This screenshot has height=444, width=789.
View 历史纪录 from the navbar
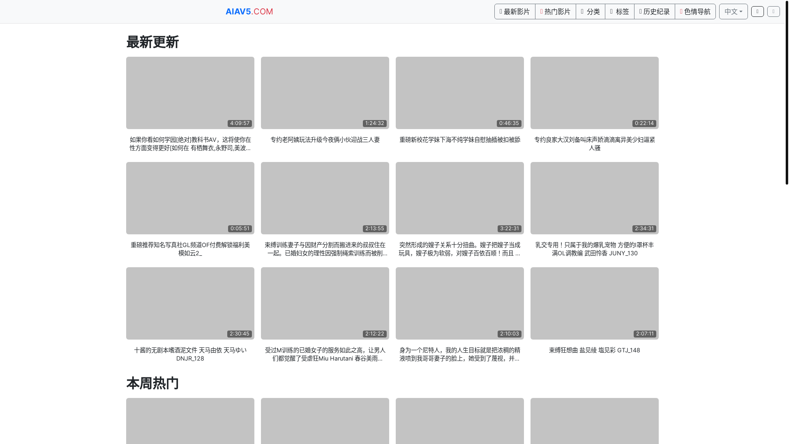coord(654,12)
